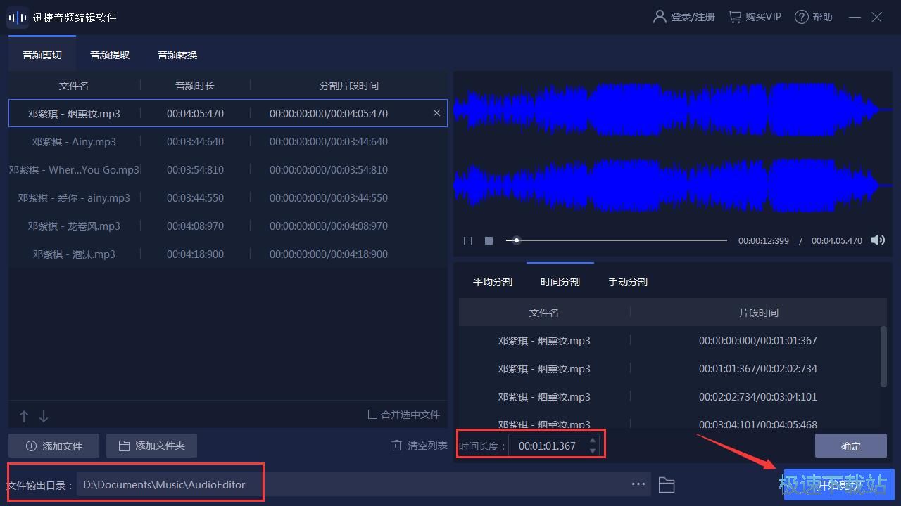The image size is (901, 506).
Task: Pause audio playback
Action: click(468, 240)
